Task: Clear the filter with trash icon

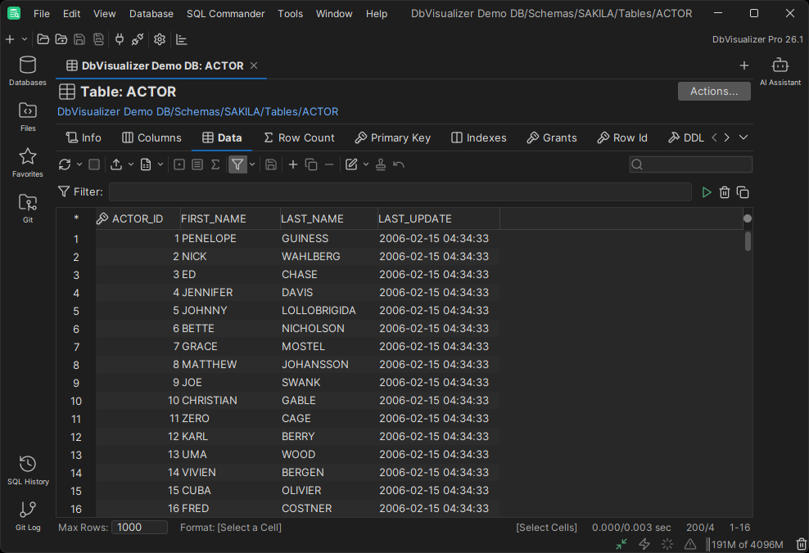Action: pos(725,192)
